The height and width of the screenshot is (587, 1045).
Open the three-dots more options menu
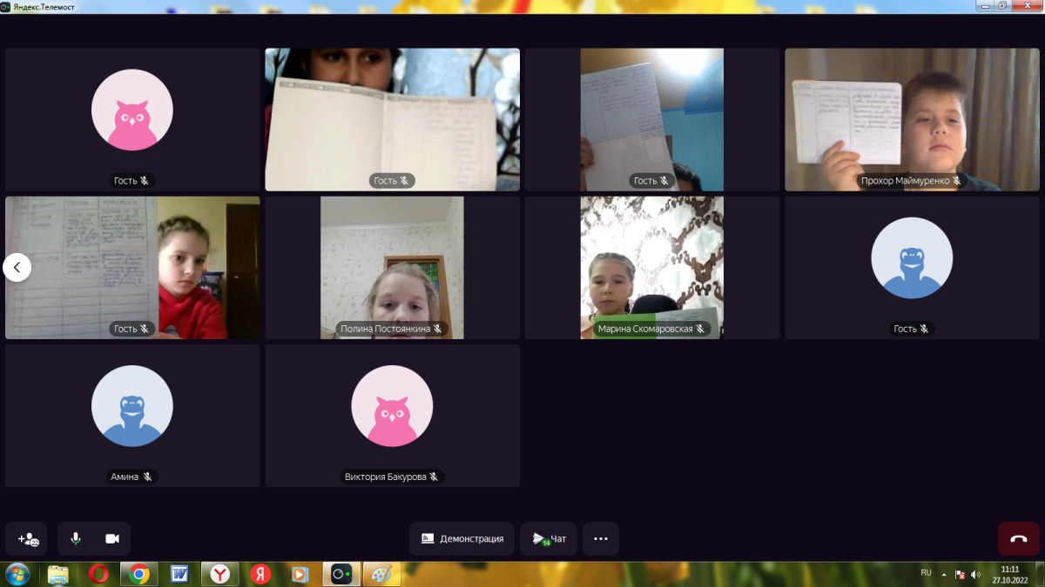click(601, 539)
